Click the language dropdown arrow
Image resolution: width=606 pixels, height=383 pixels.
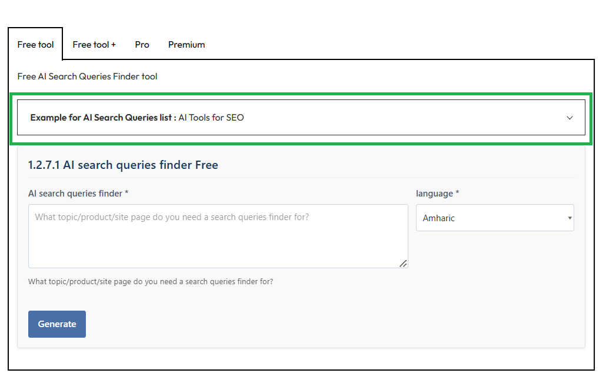click(x=570, y=218)
